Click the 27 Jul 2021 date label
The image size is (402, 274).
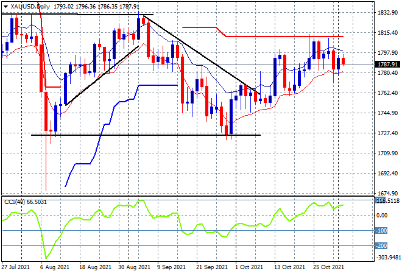tap(16, 267)
